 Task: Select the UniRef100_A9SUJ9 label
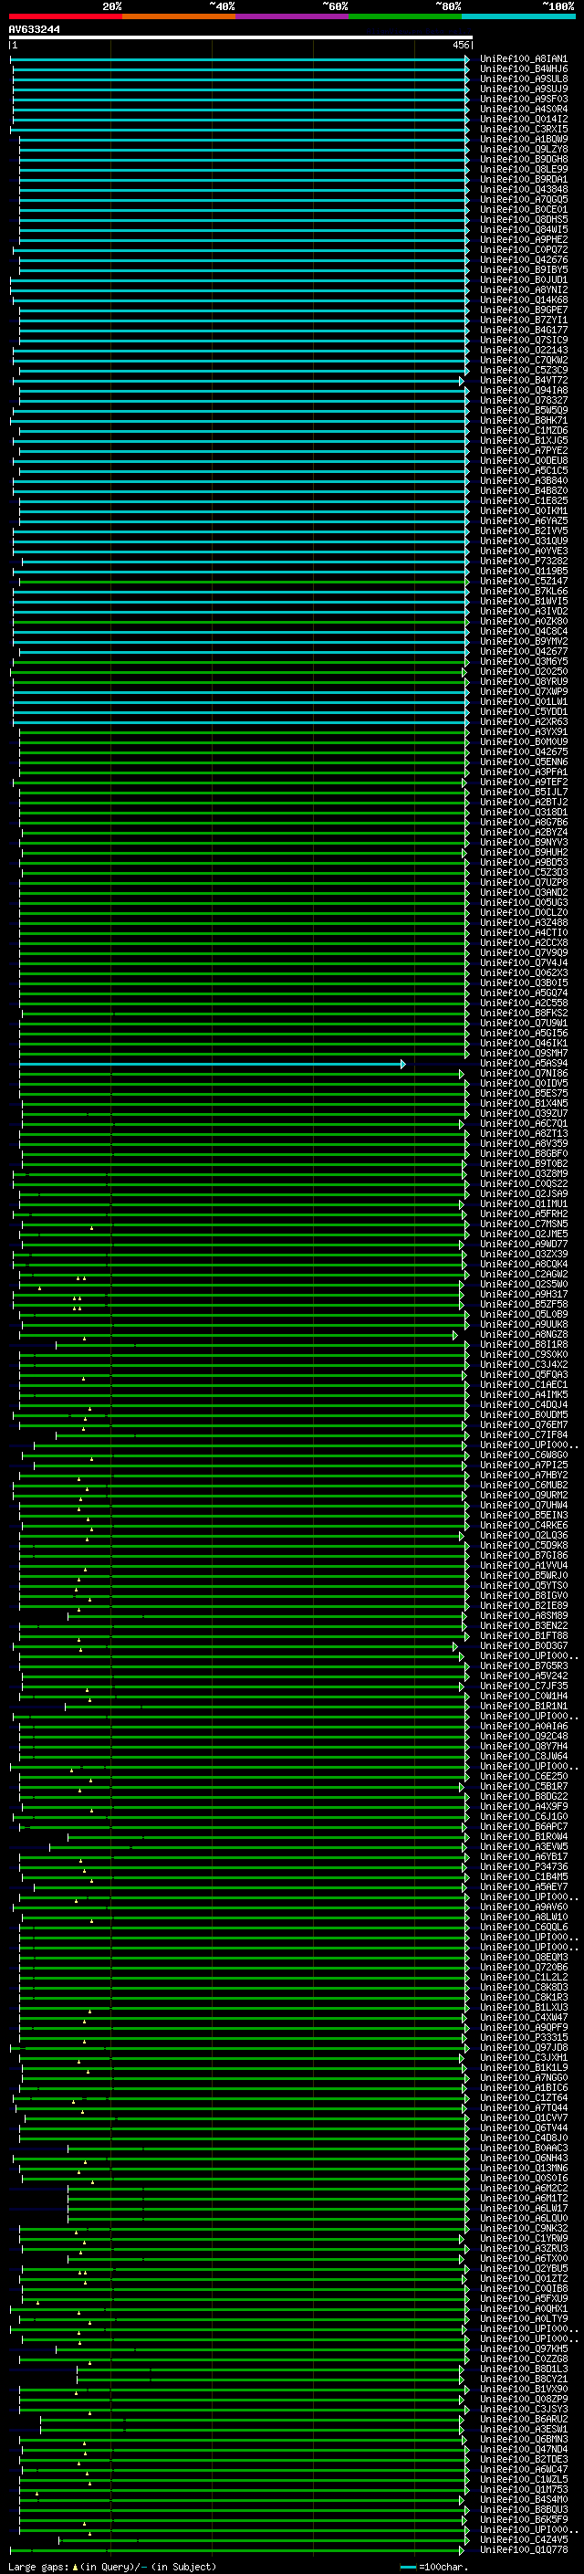tap(523, 89)
